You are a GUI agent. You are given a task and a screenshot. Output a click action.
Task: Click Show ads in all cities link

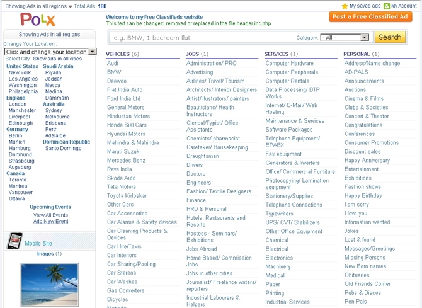pyautogui.click(x=57, y=59)
